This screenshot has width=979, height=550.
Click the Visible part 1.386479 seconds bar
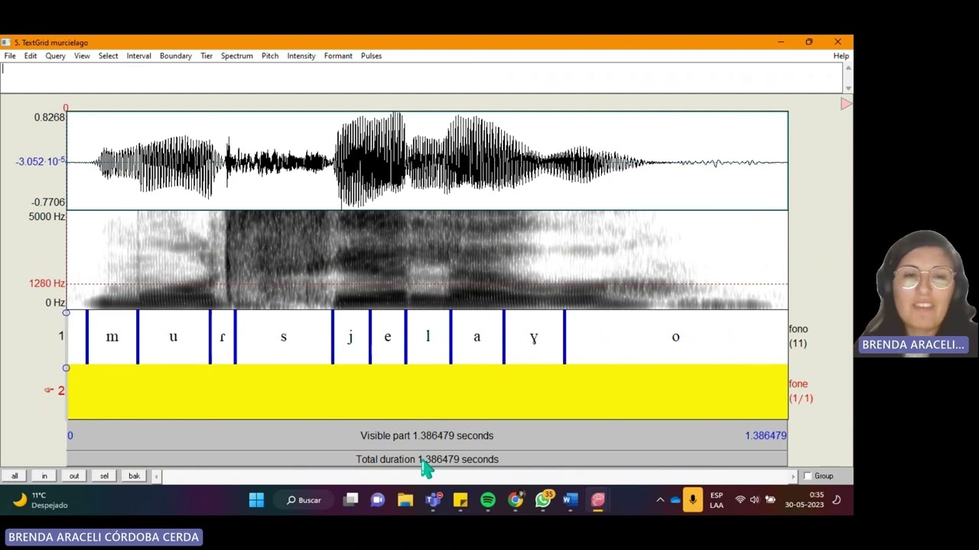[x=427, y=435]
